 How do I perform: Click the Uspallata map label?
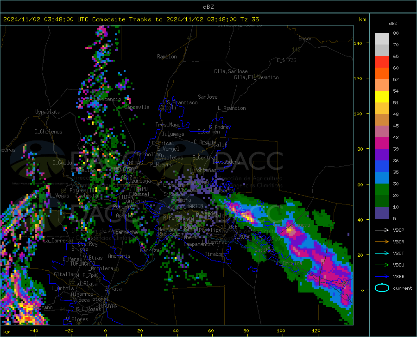48,112
